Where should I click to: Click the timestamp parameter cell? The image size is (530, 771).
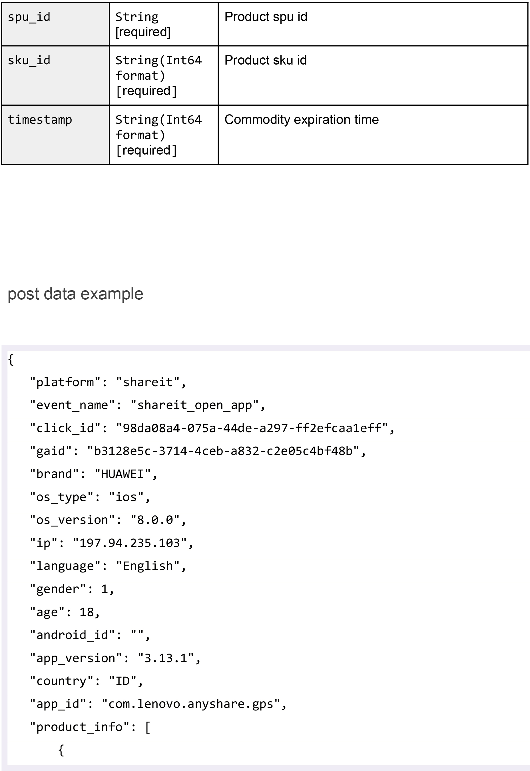pos(55,135)
